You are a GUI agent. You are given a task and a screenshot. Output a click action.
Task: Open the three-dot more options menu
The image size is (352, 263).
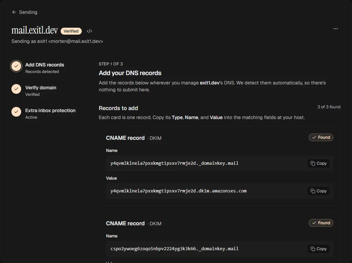click(x=336, y=29)
